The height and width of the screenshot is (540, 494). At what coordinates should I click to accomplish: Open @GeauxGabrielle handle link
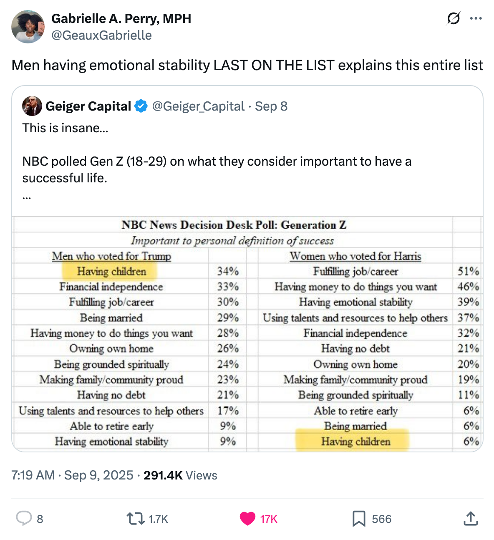pos(101,35)
